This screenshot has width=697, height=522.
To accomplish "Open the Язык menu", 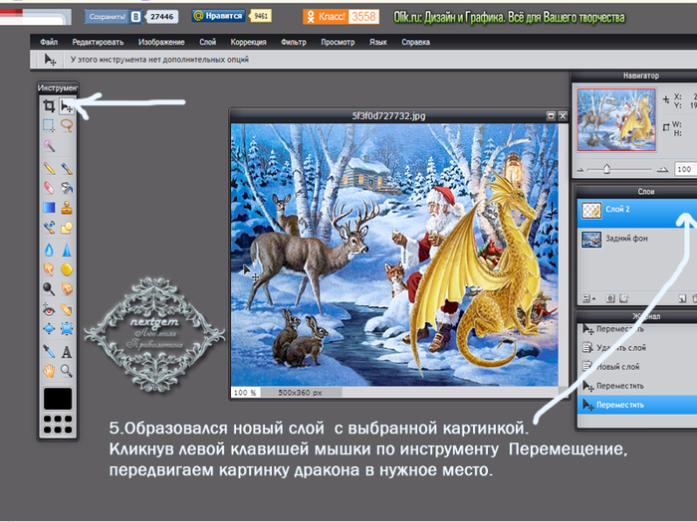I will 377,42.
